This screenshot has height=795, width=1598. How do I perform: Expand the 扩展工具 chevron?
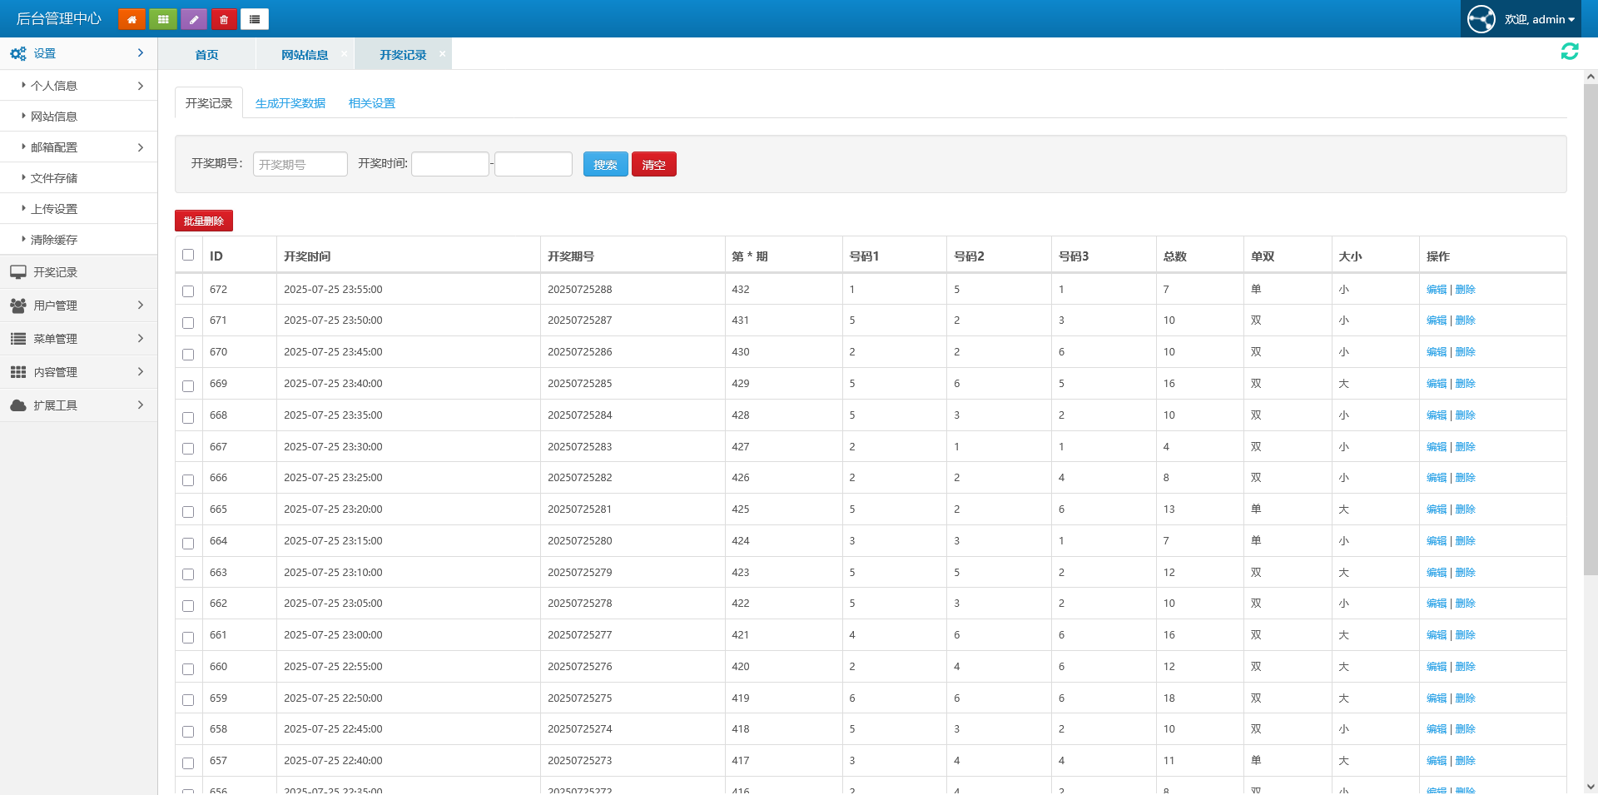141,405
